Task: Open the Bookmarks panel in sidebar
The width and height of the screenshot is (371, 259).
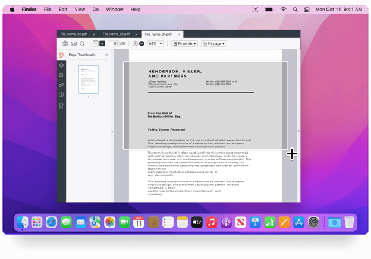Action: tap(61, 75)
